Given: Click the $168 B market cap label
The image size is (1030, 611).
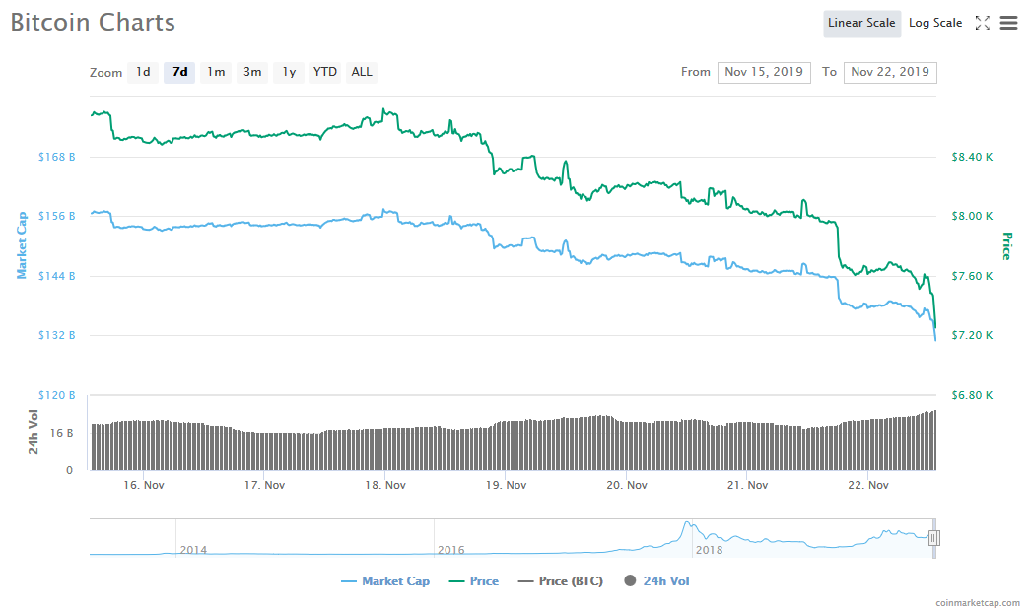Looking at the screenshot, I should point(56,157).
